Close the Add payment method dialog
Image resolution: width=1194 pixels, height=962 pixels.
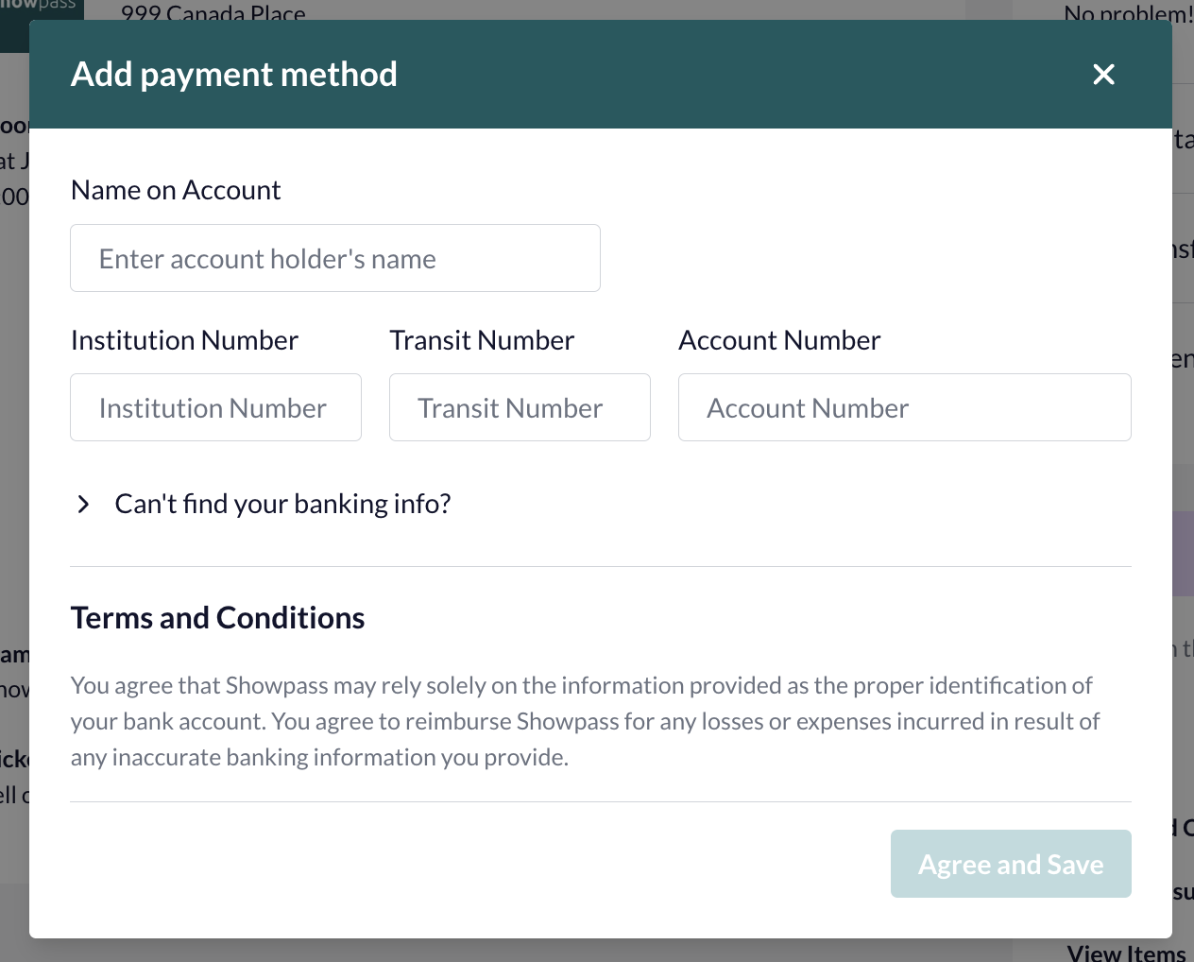[1103, 75]
